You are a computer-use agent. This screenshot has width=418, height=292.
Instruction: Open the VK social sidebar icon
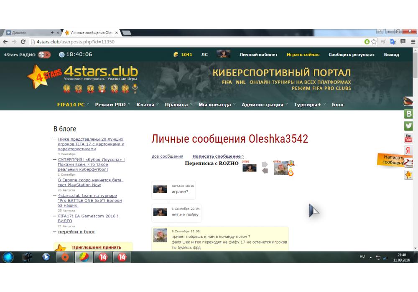point(408,114)
